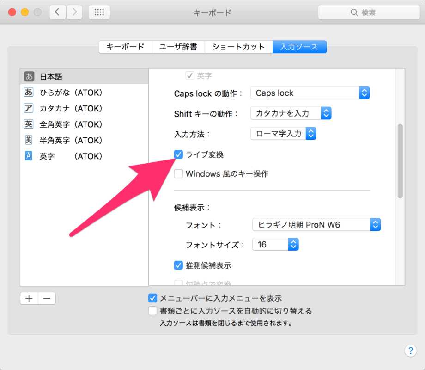Enable Windows 風のキー操作 checkbox
The image size is (425, 370).
(x=178, y=174)
